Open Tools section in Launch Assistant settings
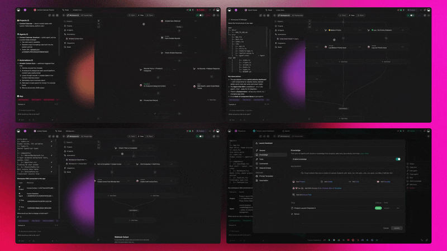Viewport: 447px width, 251px height. [x=261, y=159]
